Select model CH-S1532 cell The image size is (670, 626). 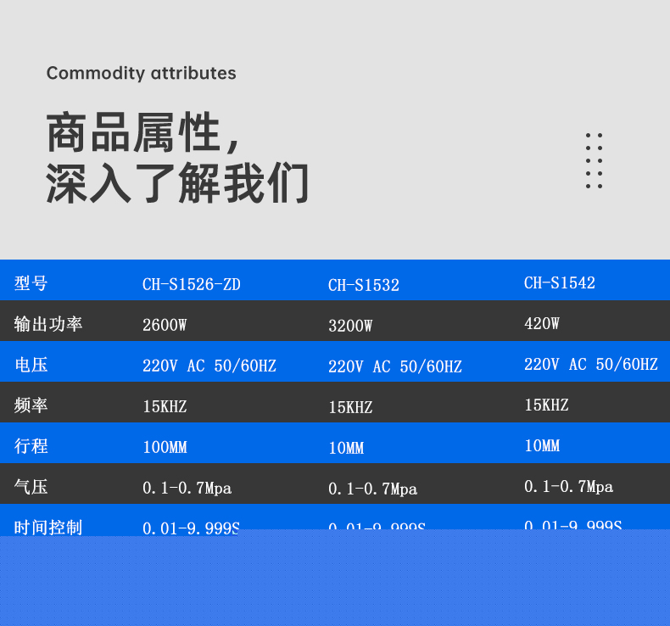[364, 286]
